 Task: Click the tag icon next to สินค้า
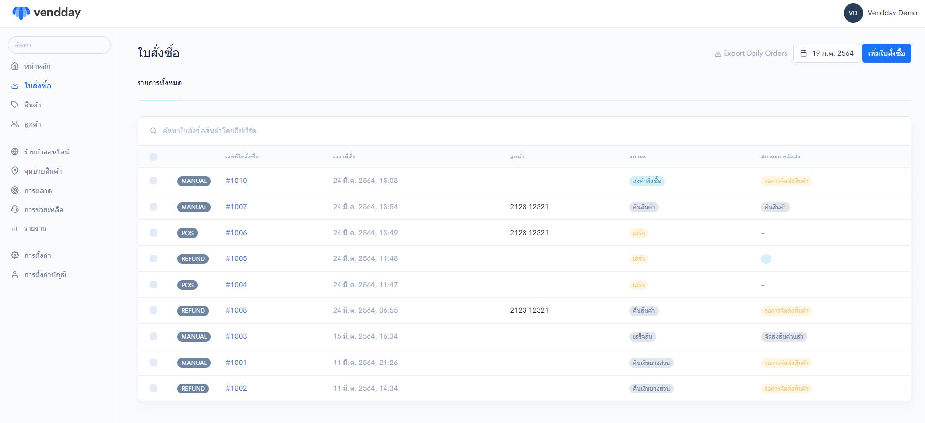[x=15, y=105]
